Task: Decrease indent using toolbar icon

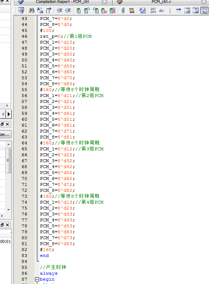Action: pos(68,10)
